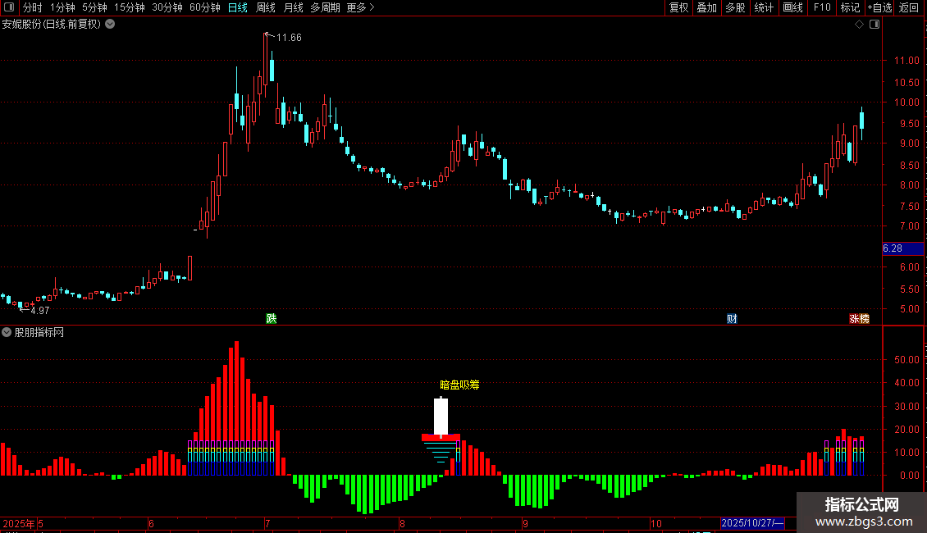927x533 pixels.
Task: Click the 2025年 year label on timeline
Action: tap(18, 523)
